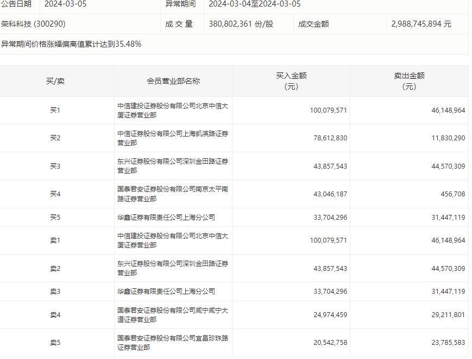The height and width of the screenshot is (359, 472).
Task: Open 中信证券上海凯滨路证券营业部 in the 买2 row
Action: (x=173, y=138)
